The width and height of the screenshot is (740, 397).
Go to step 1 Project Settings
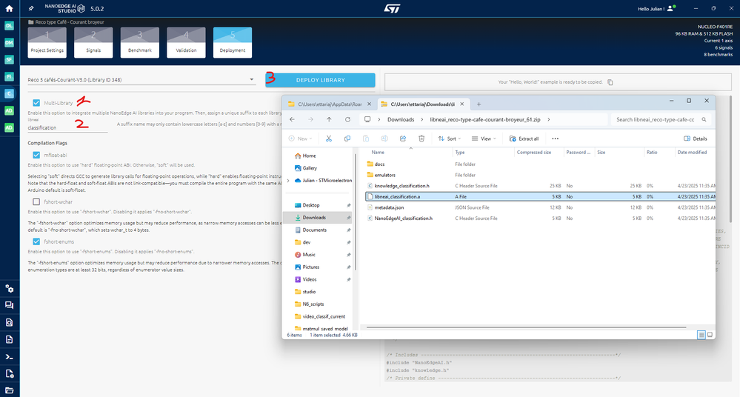[x=47, y=42]
